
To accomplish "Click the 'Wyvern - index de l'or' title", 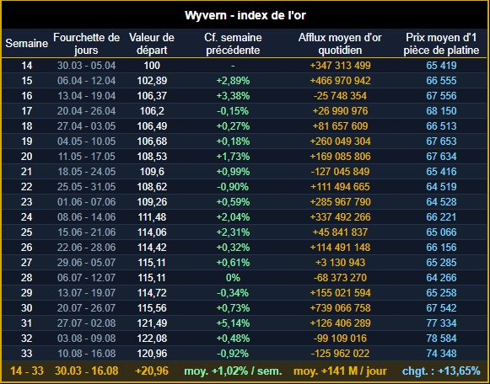I will click(x=245, y=15).
